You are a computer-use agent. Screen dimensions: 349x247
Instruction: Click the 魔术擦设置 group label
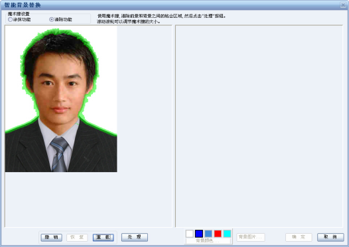[19, 14]
